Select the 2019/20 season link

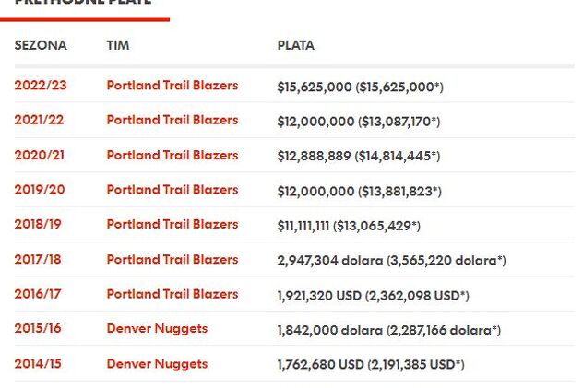click(40, 190)
